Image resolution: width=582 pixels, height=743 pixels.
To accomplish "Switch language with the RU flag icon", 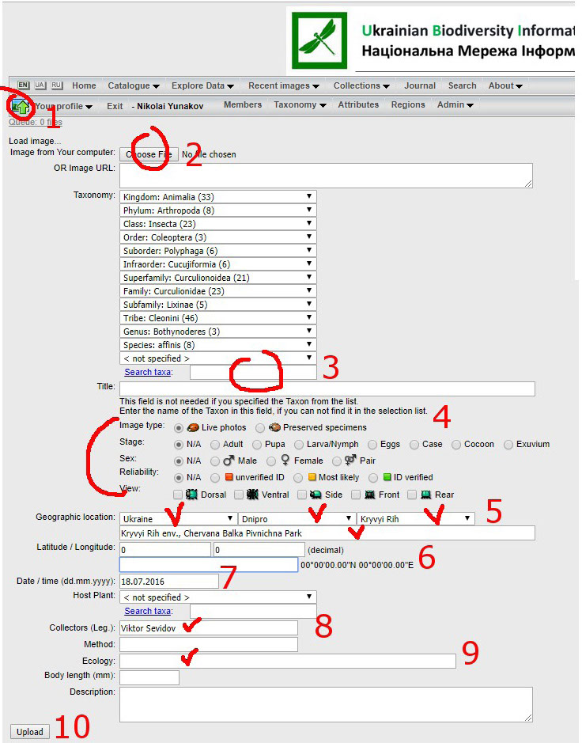I will [57, 85].
